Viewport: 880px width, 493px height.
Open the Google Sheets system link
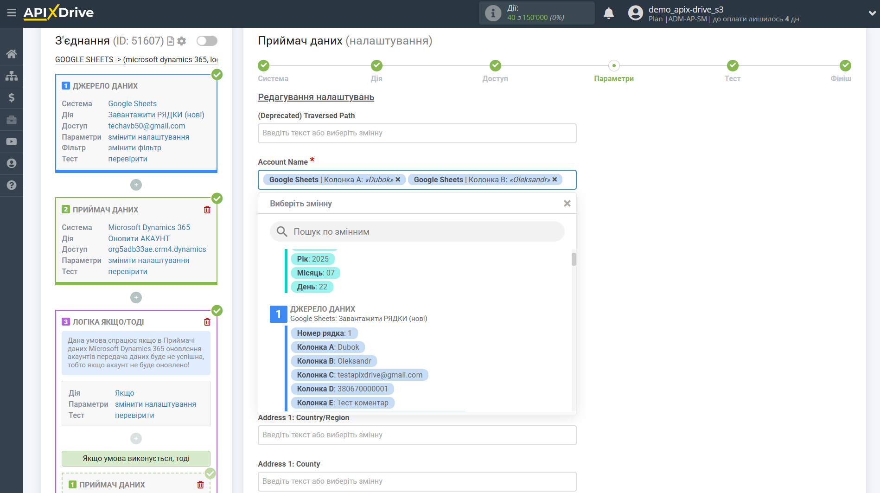132,104
